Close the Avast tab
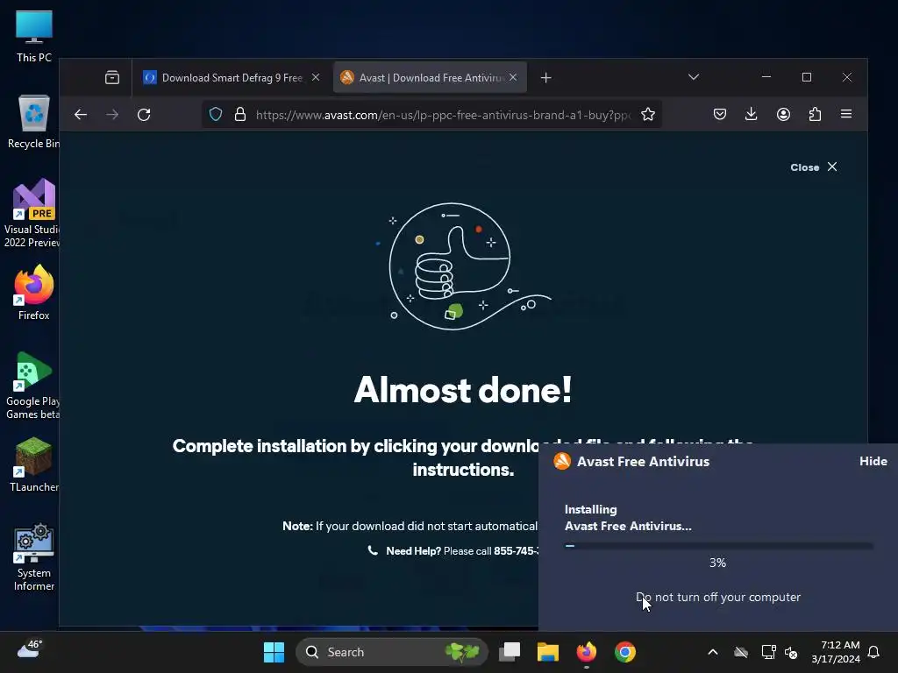This screenshot has height=673, width=898. (x=513, y=77)
